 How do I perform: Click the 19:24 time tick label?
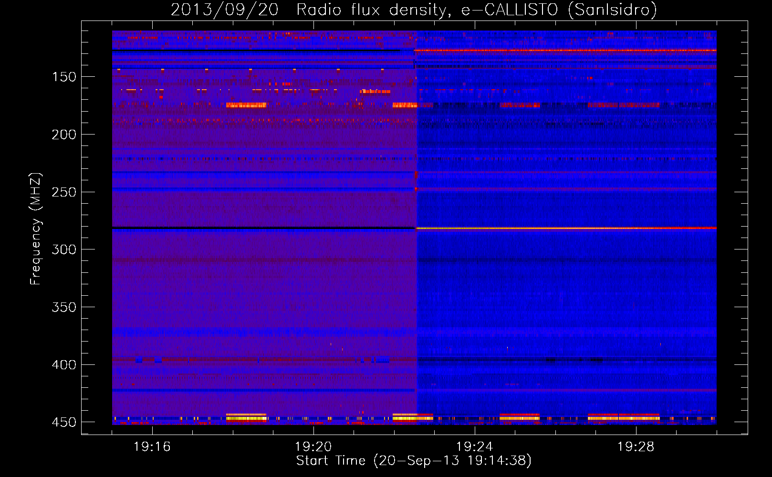point(475,447)
